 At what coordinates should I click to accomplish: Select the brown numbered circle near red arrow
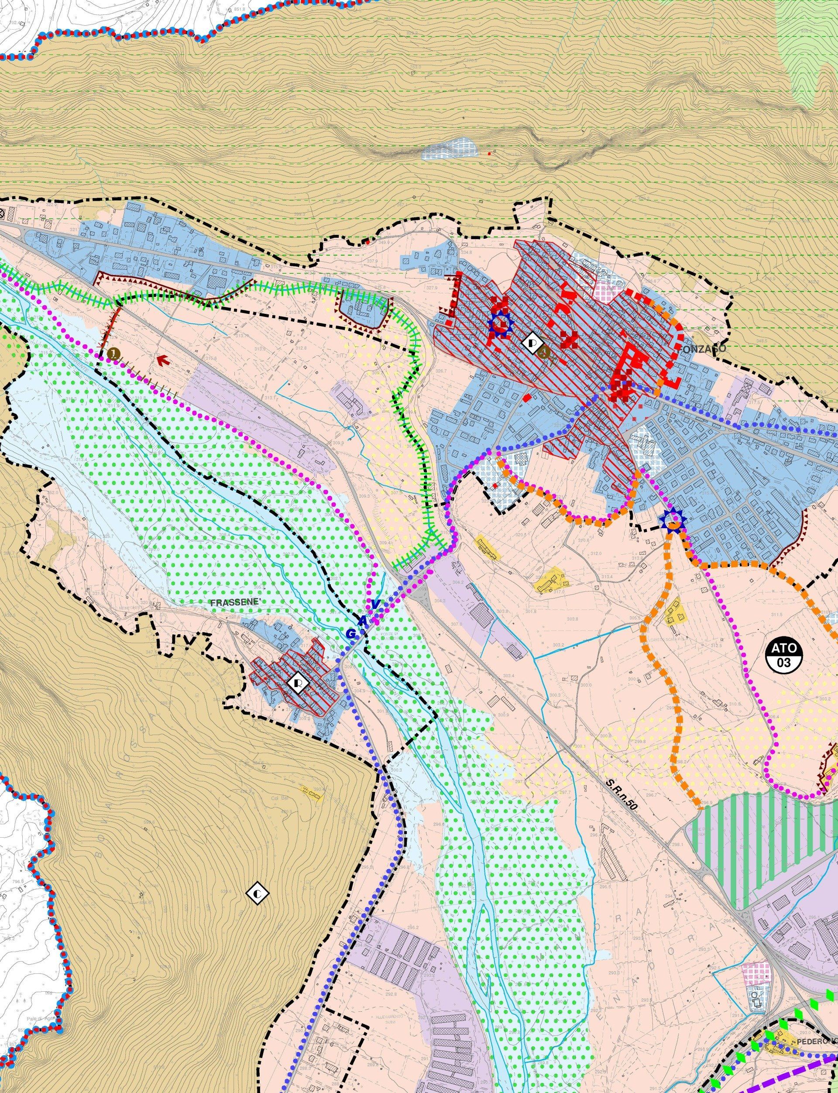pyautogui.click(x=114, y=354)
